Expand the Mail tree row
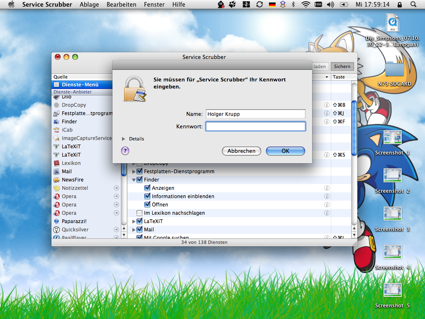 134,230
